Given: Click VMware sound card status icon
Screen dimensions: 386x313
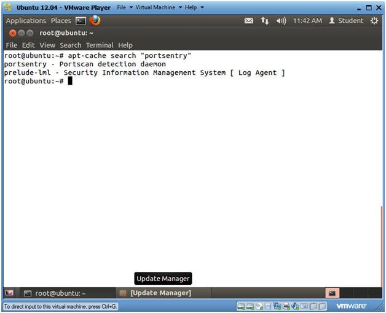Looking at the screenshot, I should coord(295,306).
